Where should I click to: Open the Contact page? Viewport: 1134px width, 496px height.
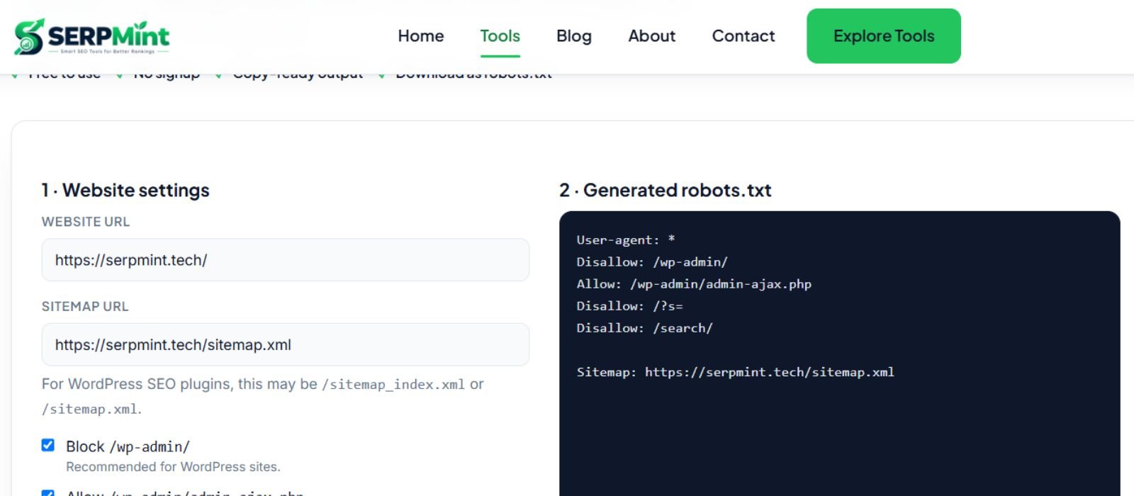click(743, 36)
